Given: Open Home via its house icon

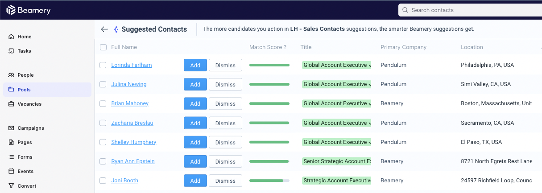Looking at the screenshot, I should 11,37.
